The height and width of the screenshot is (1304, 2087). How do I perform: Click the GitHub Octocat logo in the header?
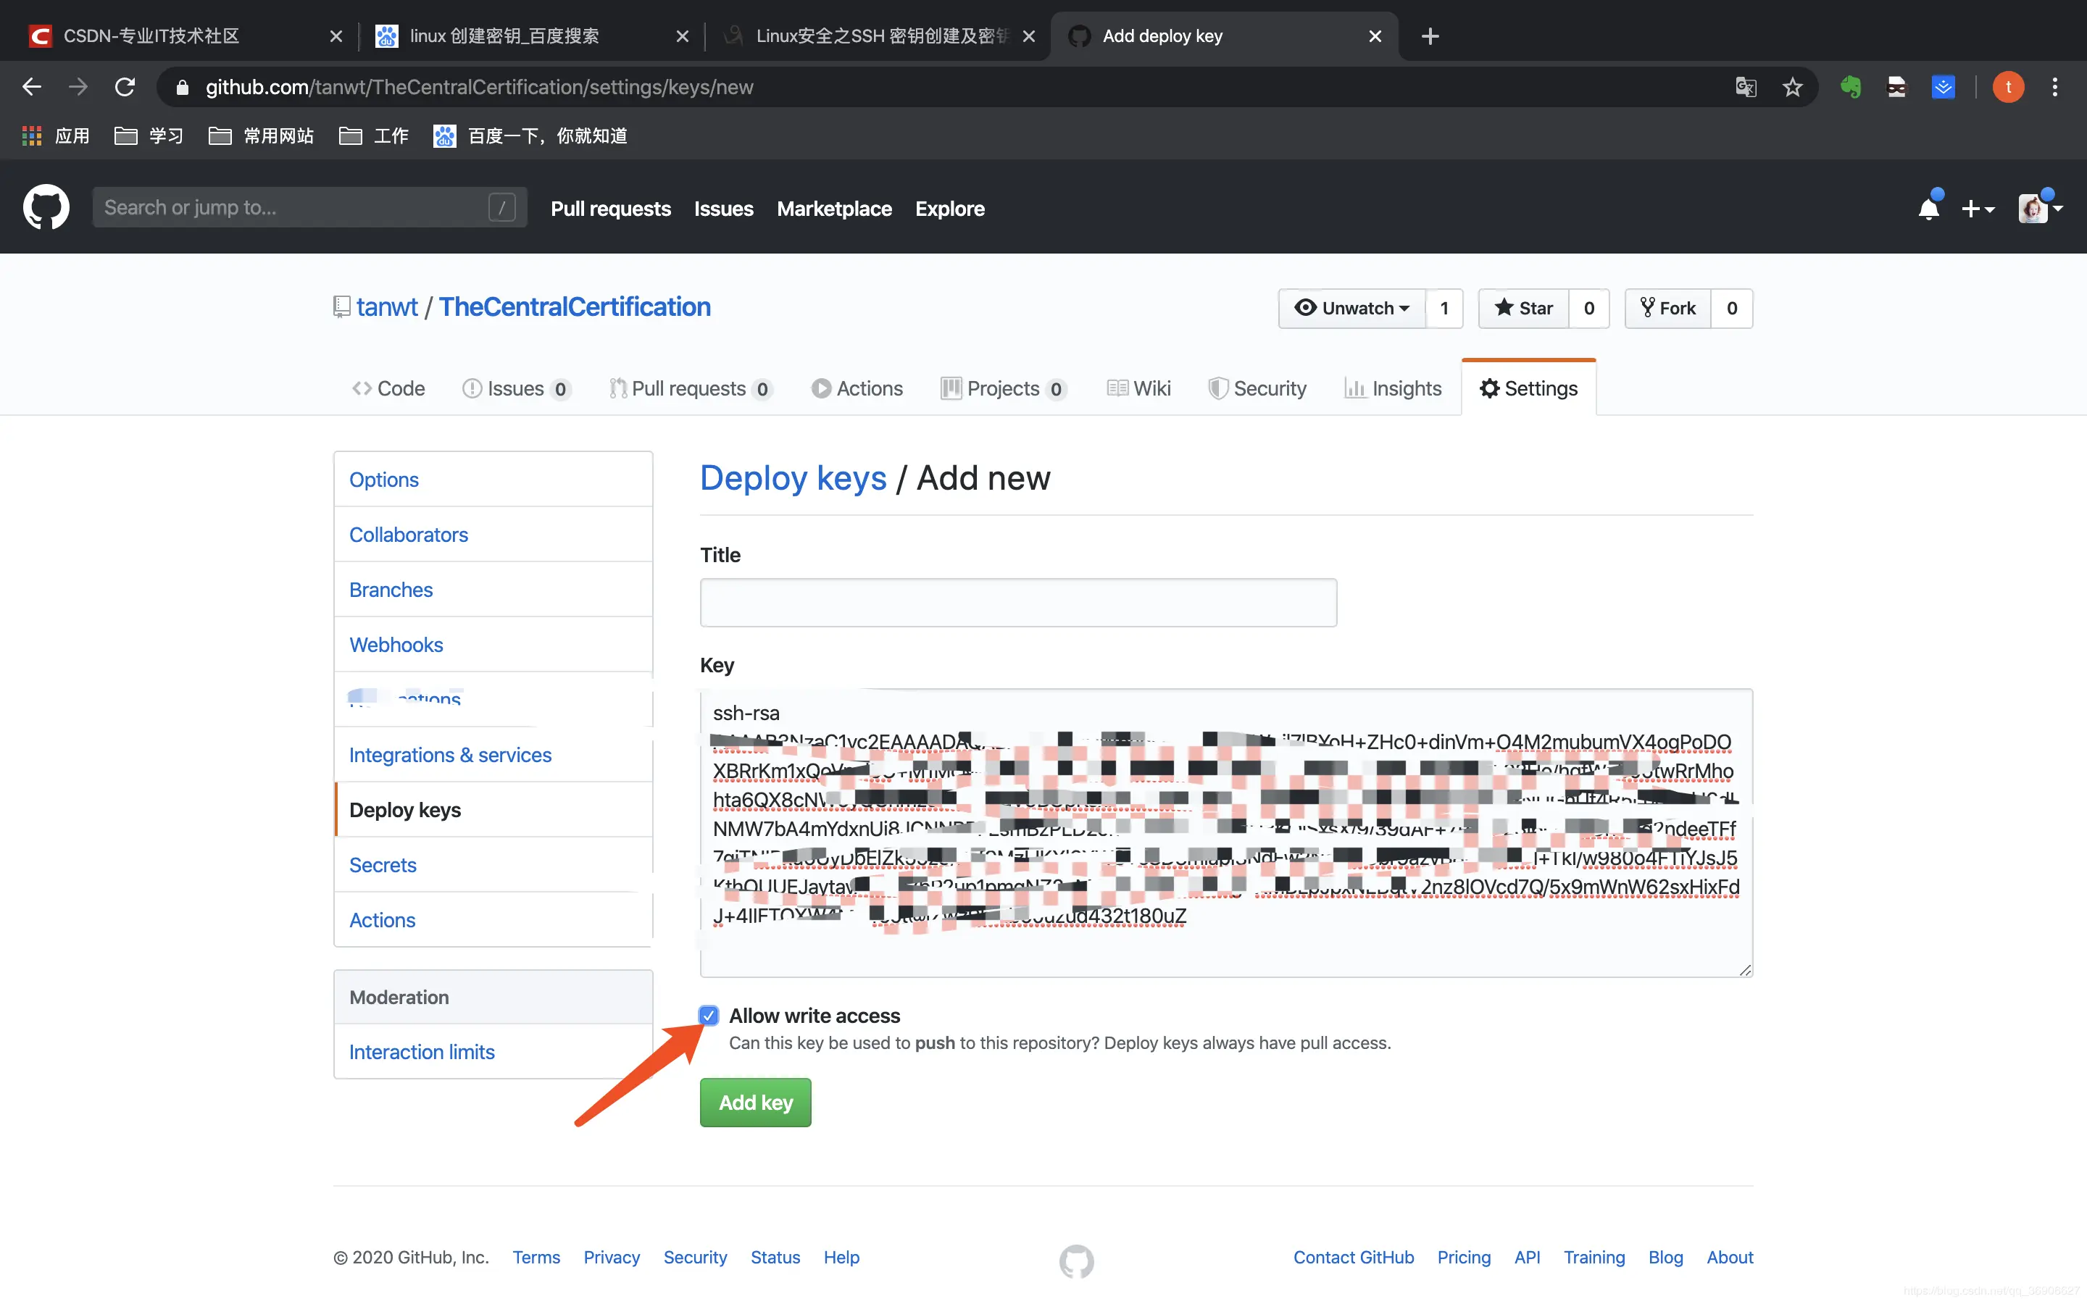[x=46, y=207]
